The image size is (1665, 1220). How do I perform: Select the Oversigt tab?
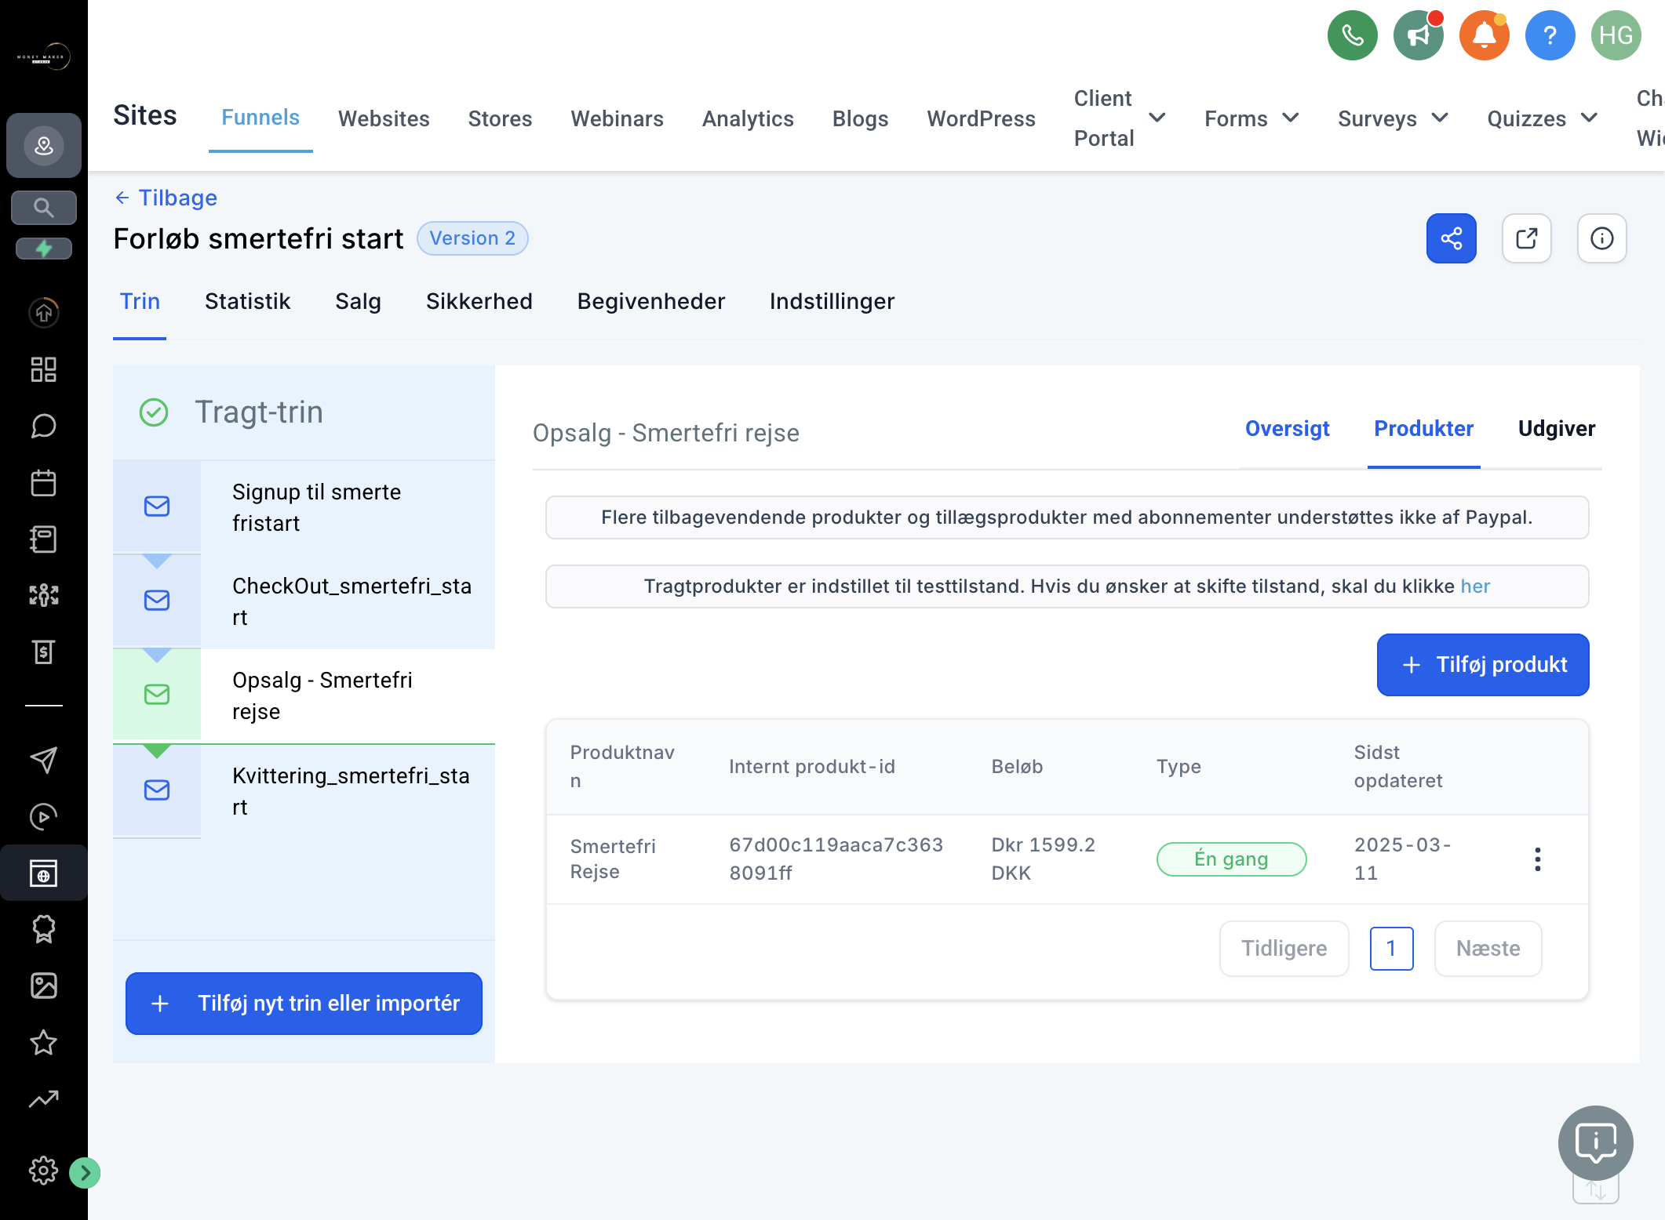(x=1287, y=429)
